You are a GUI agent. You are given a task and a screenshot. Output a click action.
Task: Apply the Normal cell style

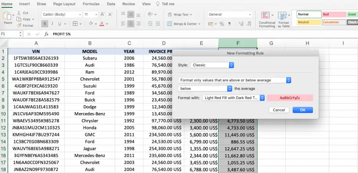pyautogui.click(x=309, y=14)
